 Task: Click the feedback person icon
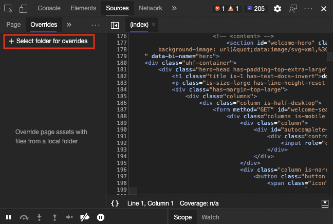click(293, 9)
